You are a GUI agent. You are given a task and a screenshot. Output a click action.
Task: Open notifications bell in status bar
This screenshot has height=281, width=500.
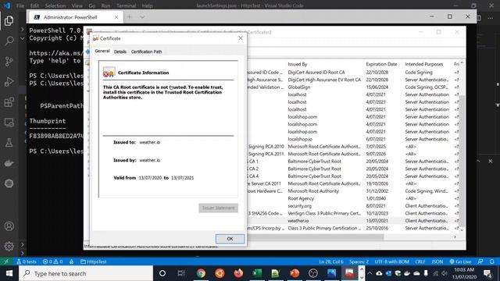(x=492, y=261)
